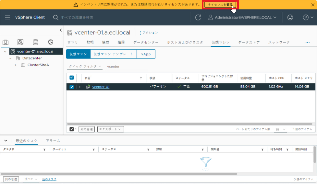Click the tasks panel horizontal scrollbar
This screenshot has width=317, height=184.
pos(119,174)
